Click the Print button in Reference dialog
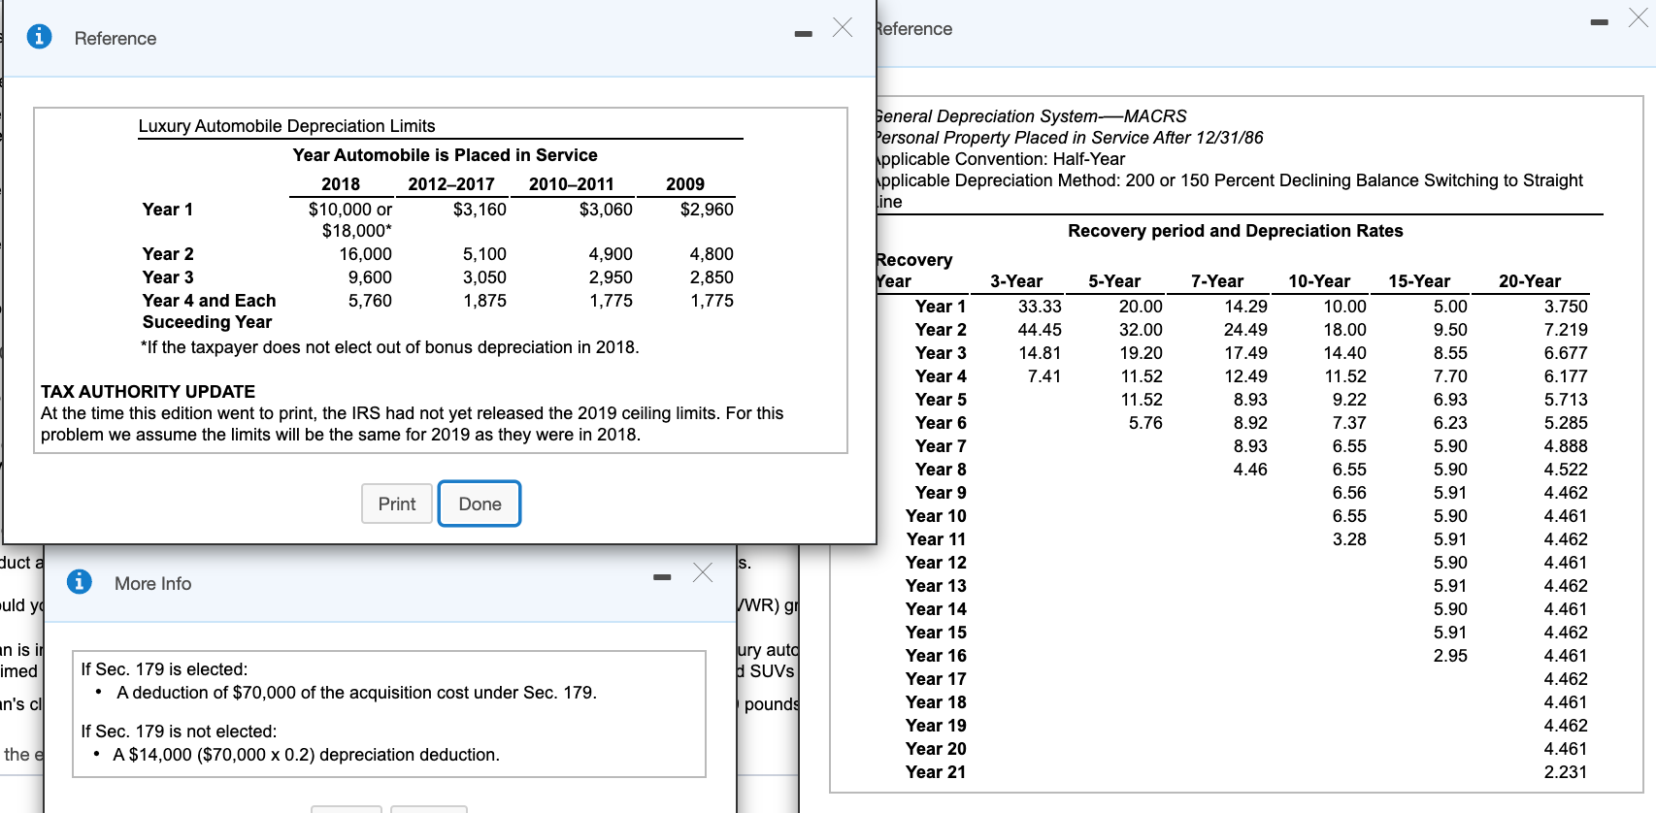This screenshot has height=813, width=1656. (x=397, y=504)
